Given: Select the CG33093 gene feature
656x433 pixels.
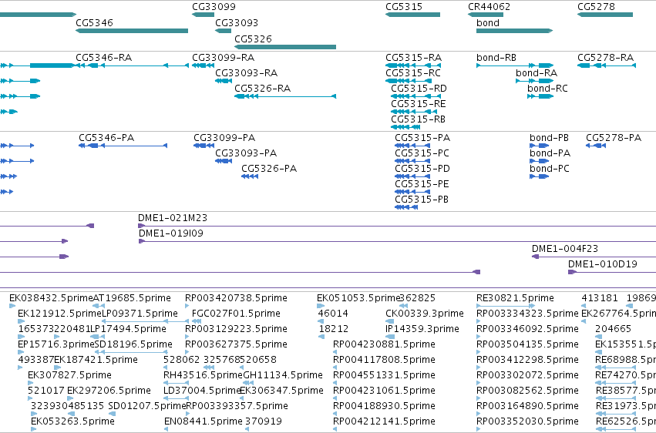Looking at the screenshot, I should coord(223,31).
